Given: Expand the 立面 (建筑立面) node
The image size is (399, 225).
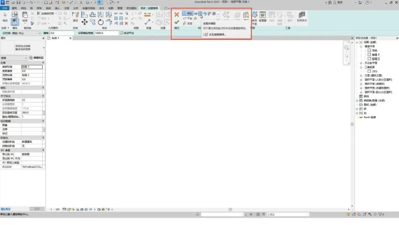Looking at the screenshot, I should [361, 75].
